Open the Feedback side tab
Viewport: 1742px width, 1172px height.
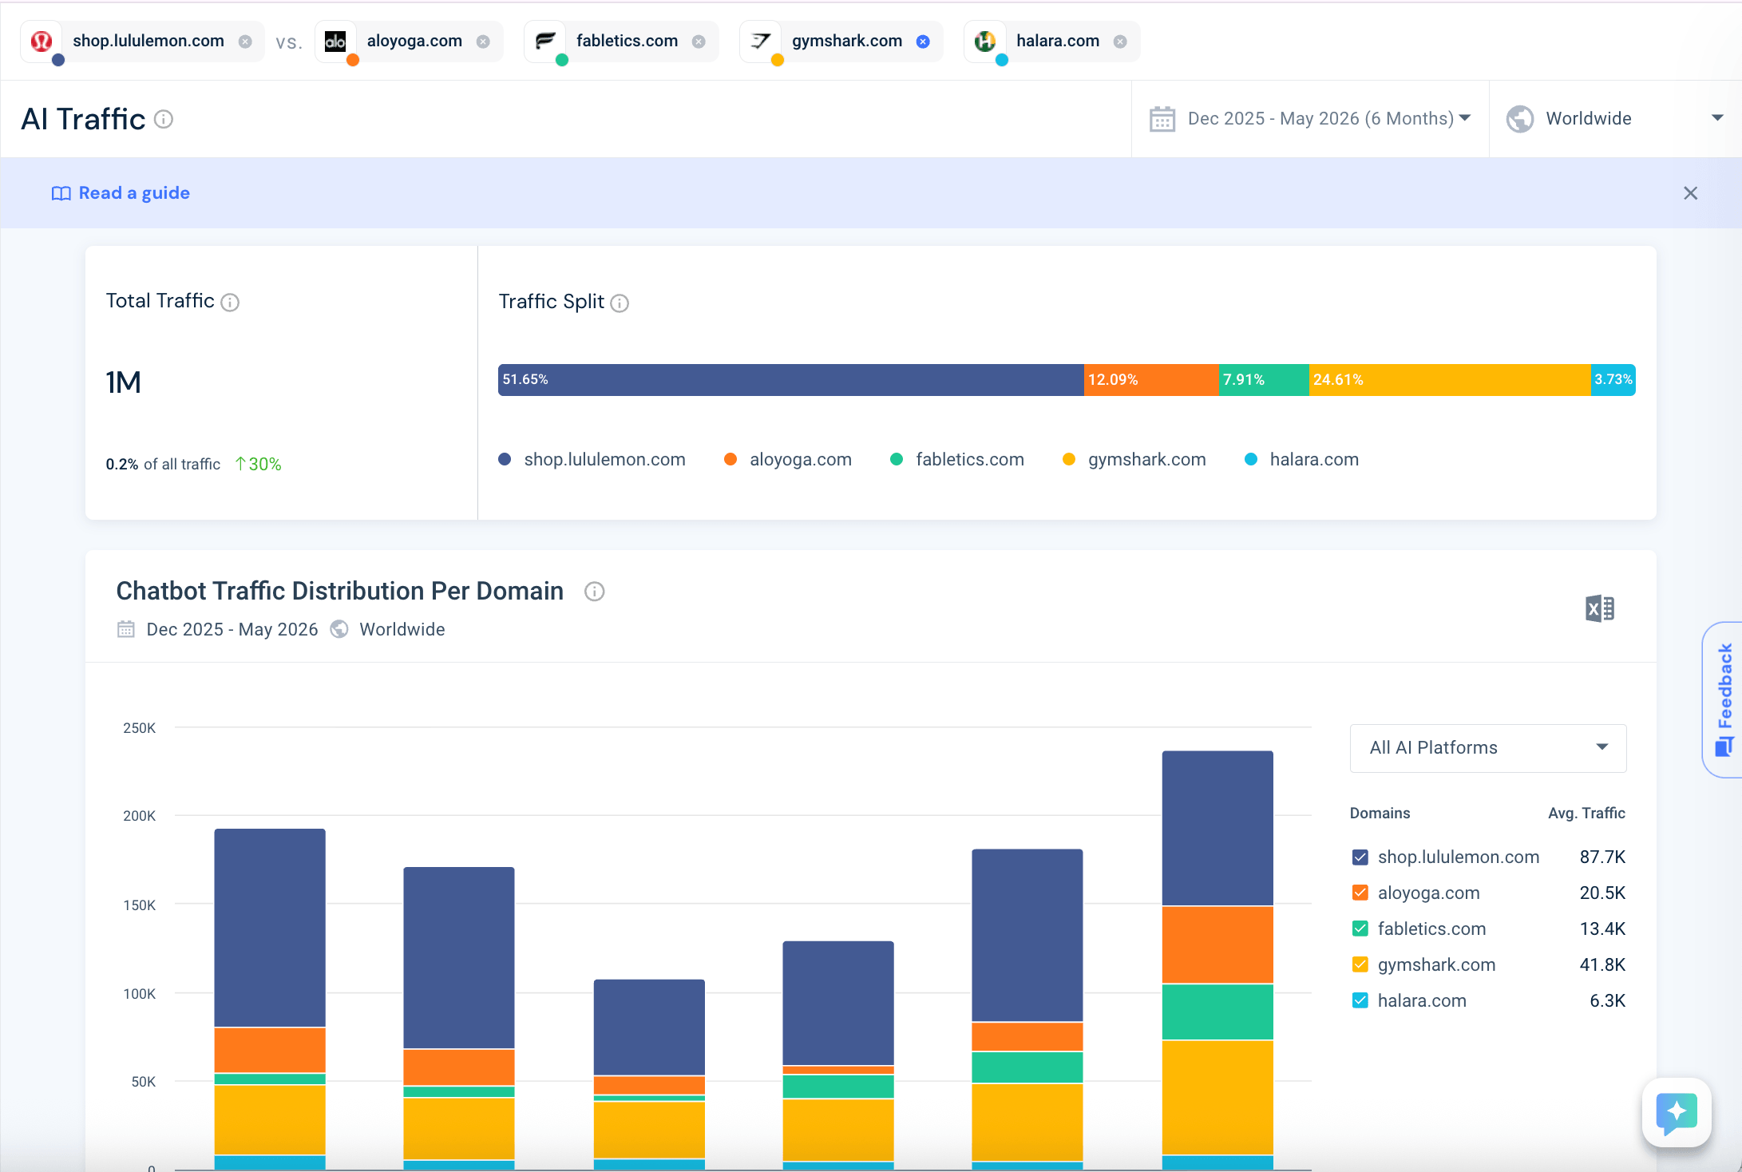point(1724,699)
